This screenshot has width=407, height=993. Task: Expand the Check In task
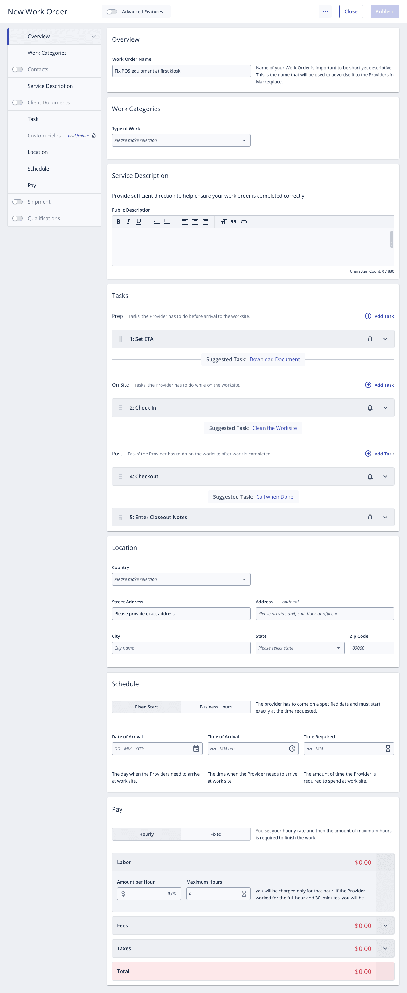[x=385, y=408]
